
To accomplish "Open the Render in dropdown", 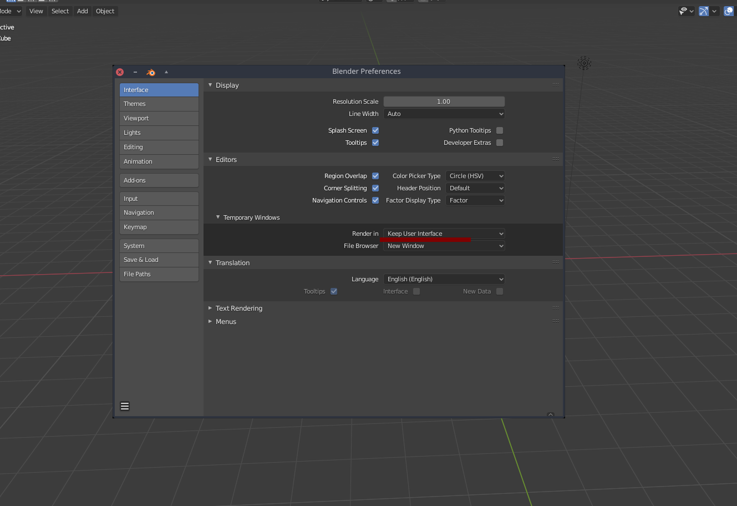I will point(444,234).
